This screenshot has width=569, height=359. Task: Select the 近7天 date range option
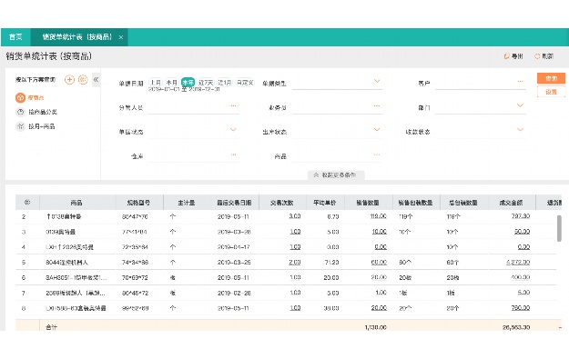[206, 82]
